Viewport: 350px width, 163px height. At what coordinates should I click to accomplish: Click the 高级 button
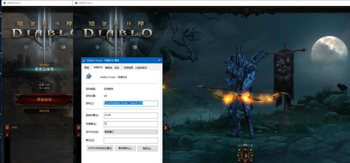click(x=147, y=148)
